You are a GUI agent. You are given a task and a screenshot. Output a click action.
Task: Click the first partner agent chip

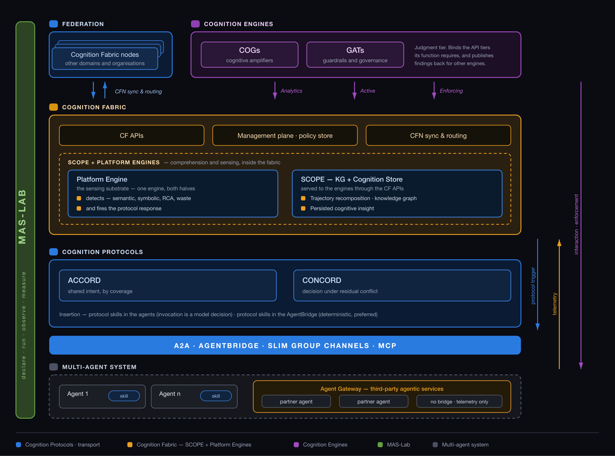coord(296,401)
